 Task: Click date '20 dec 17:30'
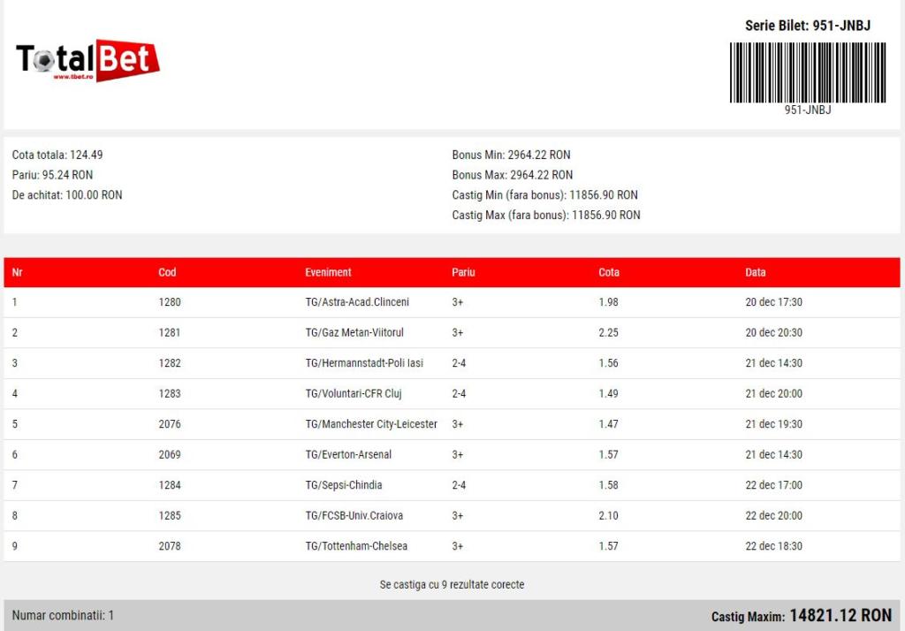click(x=773, y=302)
